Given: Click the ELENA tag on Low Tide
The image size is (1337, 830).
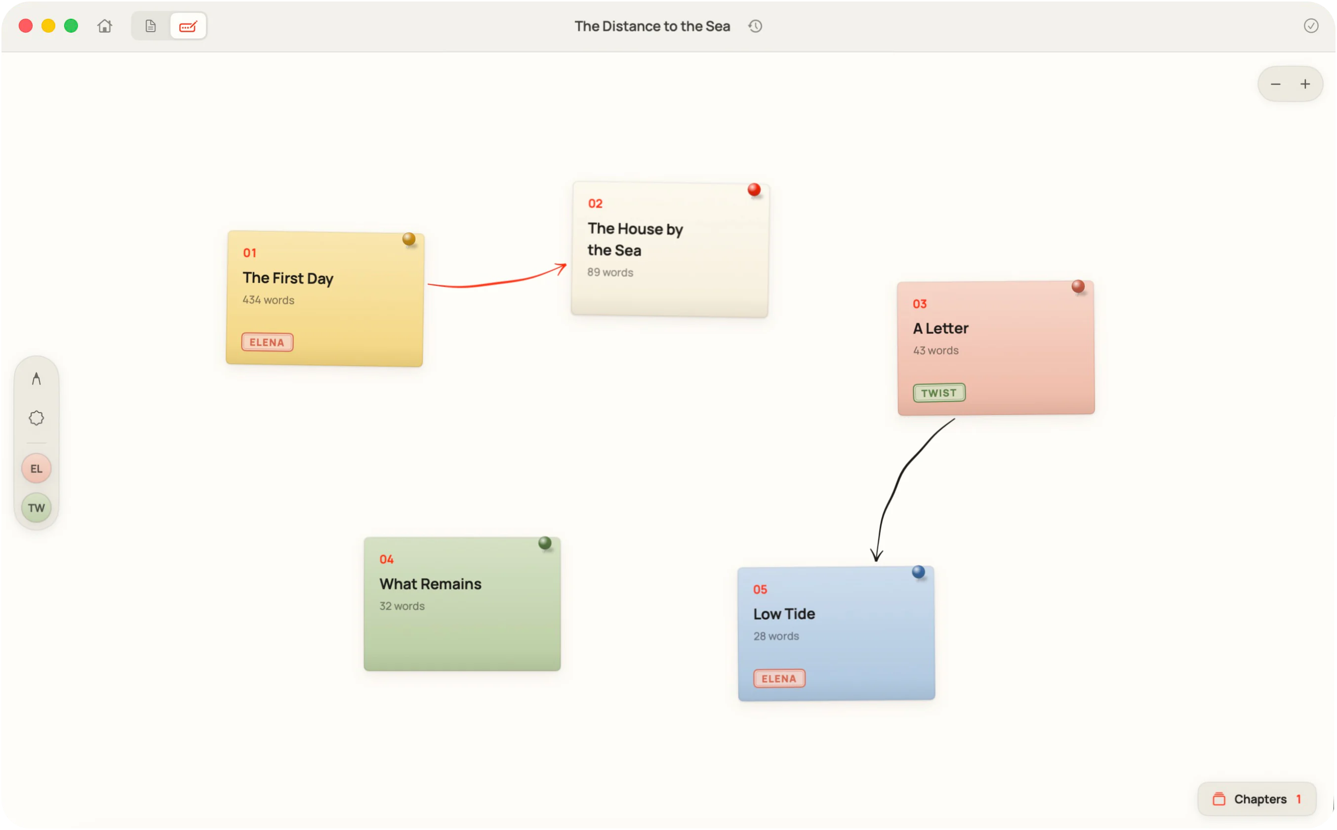Looking at the screenshot, I should tap(779, 678).
